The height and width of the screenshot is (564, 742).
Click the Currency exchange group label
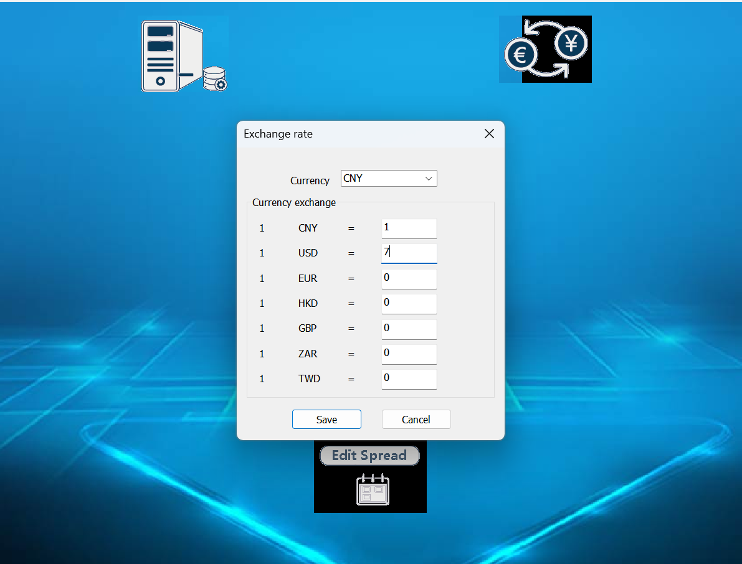tap(294, 202)
